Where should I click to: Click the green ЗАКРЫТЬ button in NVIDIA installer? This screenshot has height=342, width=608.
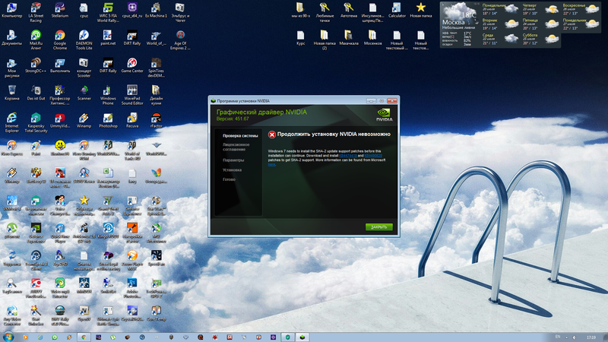378,226
